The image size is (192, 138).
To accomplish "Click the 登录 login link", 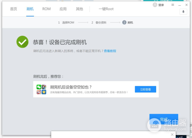I will pos(161,5).
